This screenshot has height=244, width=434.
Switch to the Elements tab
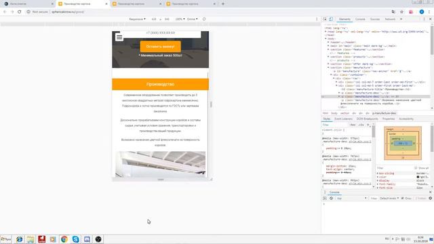click(345, 19)
